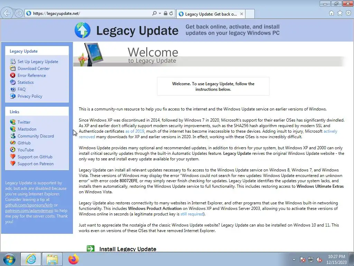Open the YouTube link
The height and width of the screenshot is (266, 354).
pos(26,150)
